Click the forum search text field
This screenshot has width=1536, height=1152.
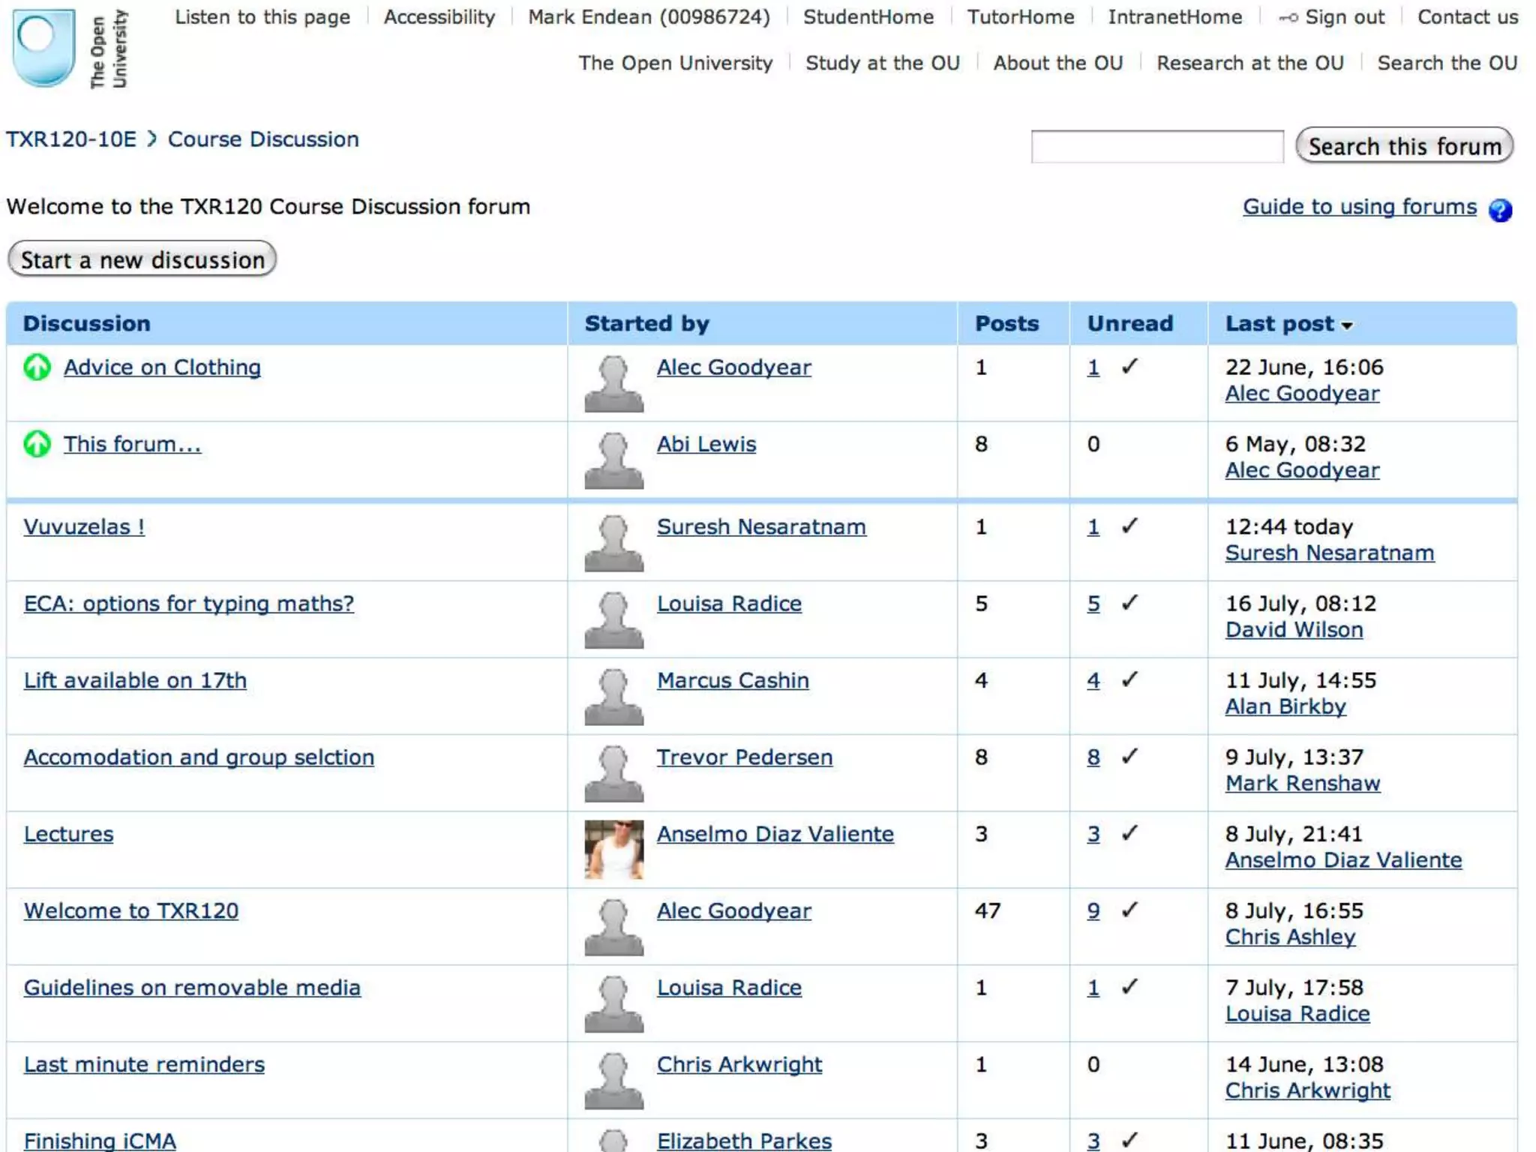tap(1156, 146)
